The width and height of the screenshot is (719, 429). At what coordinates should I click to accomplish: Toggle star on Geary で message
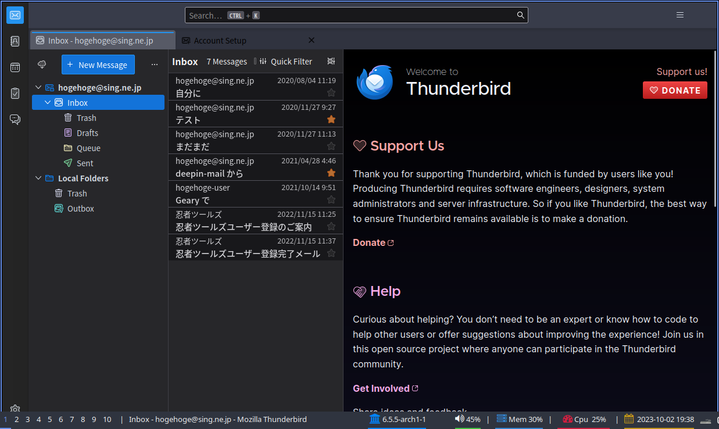click(x=331, y=199)
